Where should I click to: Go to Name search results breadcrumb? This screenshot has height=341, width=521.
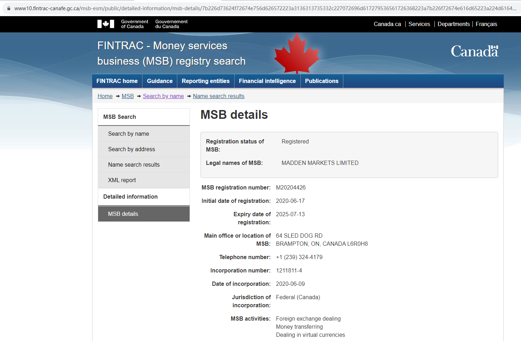click(218, 96)
